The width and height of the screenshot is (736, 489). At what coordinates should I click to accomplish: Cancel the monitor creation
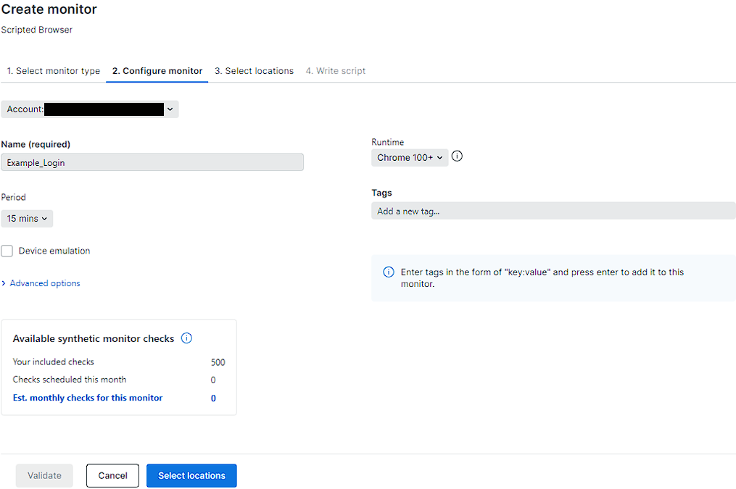click(x=112, y=475)
